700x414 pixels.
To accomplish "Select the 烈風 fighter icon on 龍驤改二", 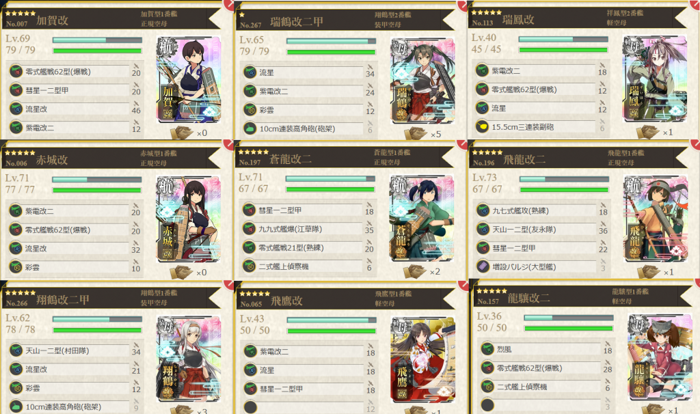I will (487, 349).
